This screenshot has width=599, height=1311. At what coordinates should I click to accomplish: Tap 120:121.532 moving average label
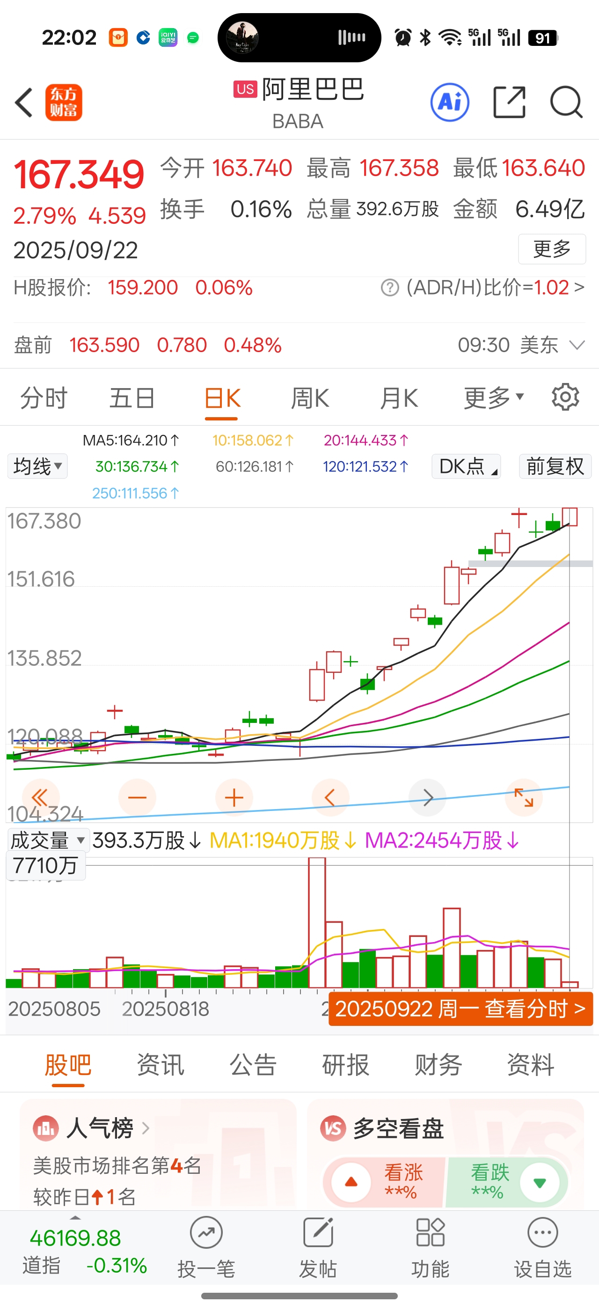[x=365, y=466]
